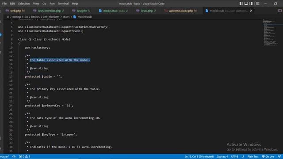Viewport: 283px width, 159px height.
Task: Minimize the VS Code window
Action: pos(265,4)
